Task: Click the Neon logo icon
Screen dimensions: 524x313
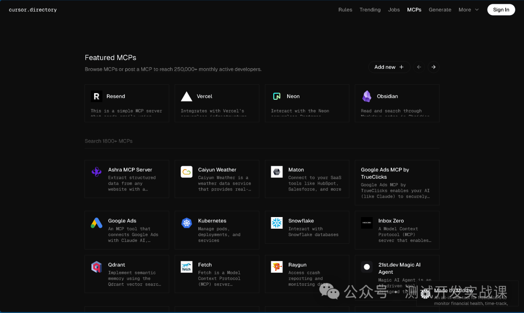Action: tap(277, 96)
